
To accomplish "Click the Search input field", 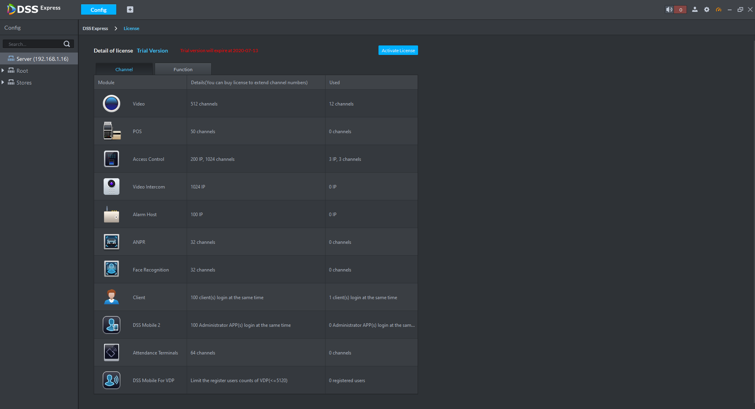I will (x=34, y=44).
